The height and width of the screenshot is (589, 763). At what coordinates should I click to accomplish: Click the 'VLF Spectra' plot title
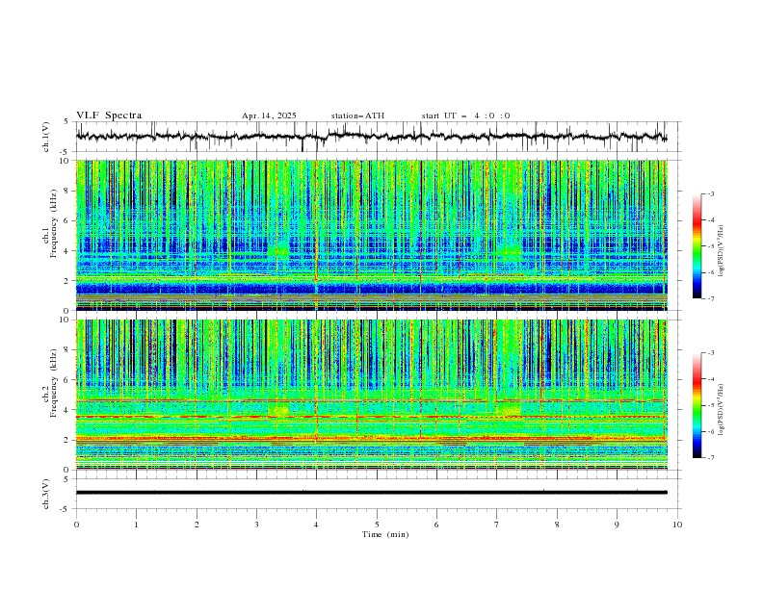(109, 115)
